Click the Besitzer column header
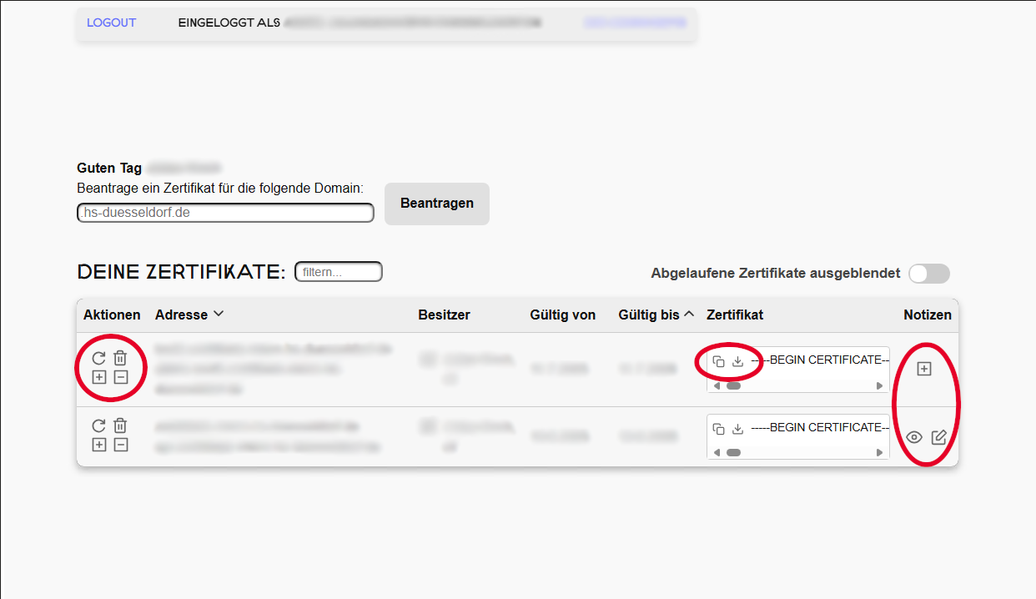Image resolution: width=1036 pixels, height=599 pixels. coord(444,315)
